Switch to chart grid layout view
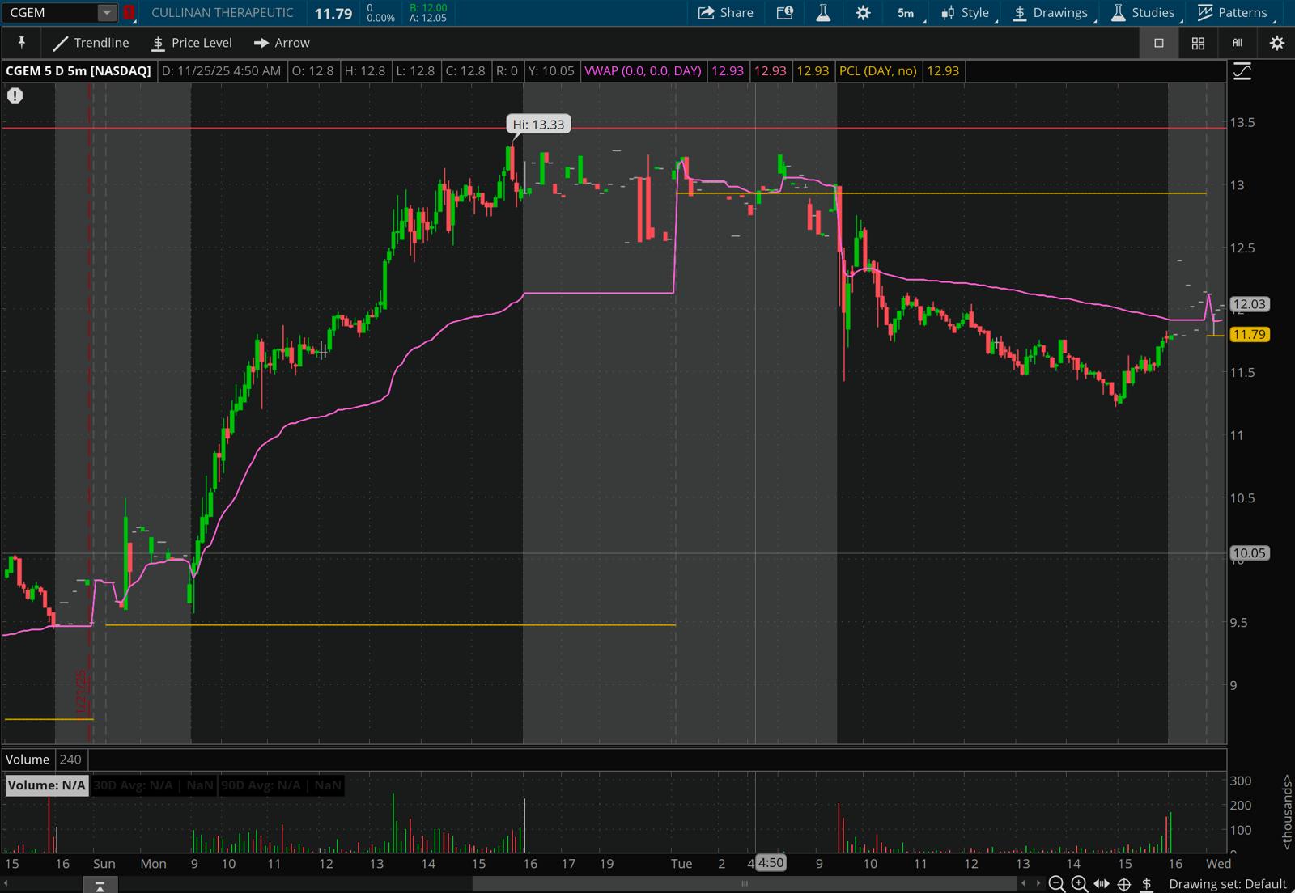The width and height of the screenshot is (1295, 893). click(1198, 44)
